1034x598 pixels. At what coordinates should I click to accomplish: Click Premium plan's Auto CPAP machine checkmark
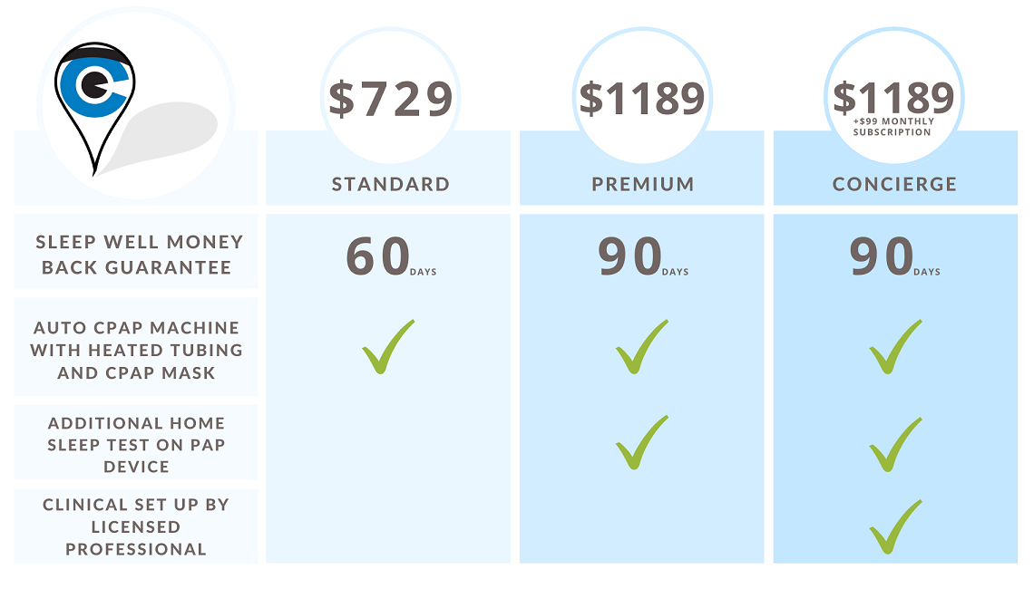641,347
